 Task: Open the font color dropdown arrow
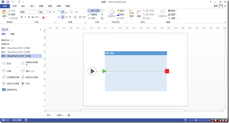click(x=46, y=17)
